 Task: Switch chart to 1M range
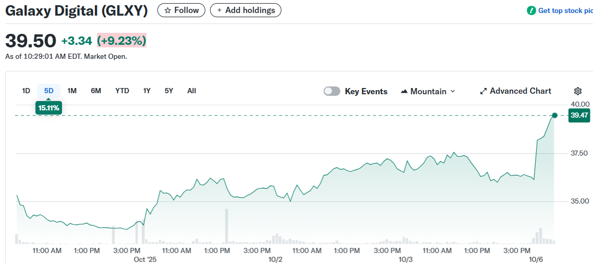72,91
